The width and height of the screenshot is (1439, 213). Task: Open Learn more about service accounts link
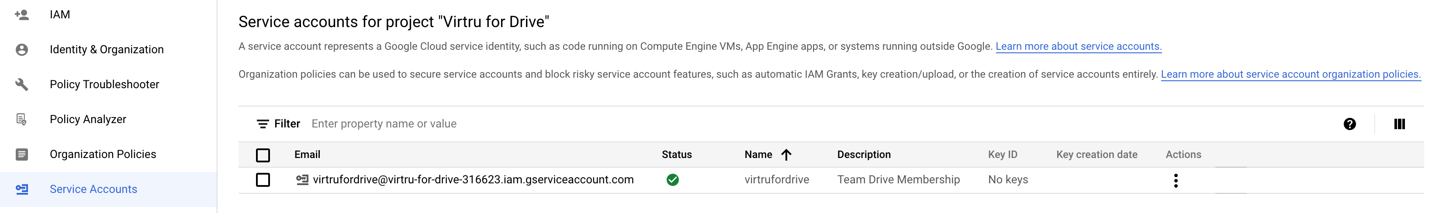pos(1078,46)
